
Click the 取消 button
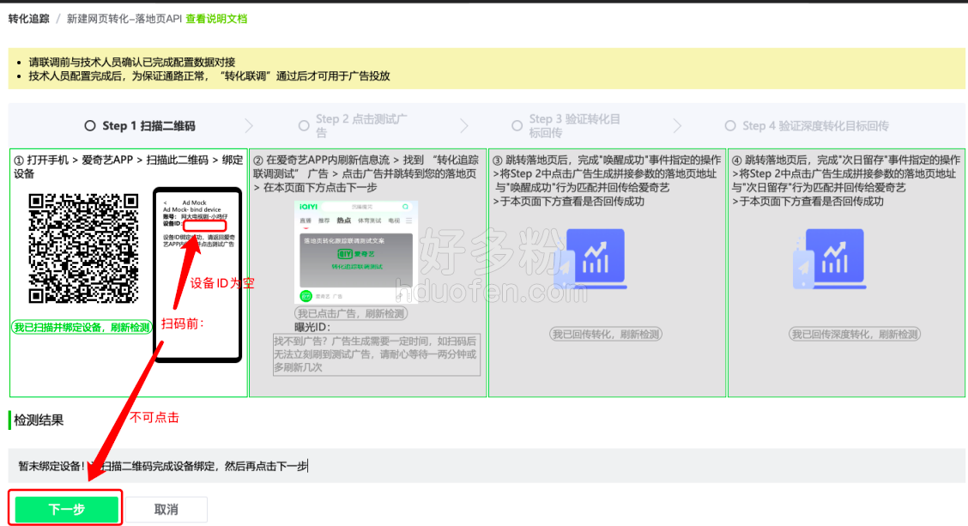[x=166, y=510]
